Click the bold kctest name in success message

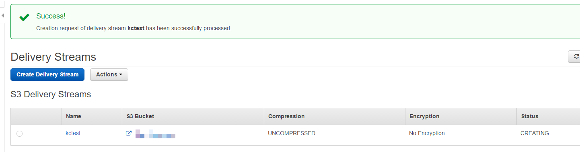pyautogui.click(x=136, y=28)
